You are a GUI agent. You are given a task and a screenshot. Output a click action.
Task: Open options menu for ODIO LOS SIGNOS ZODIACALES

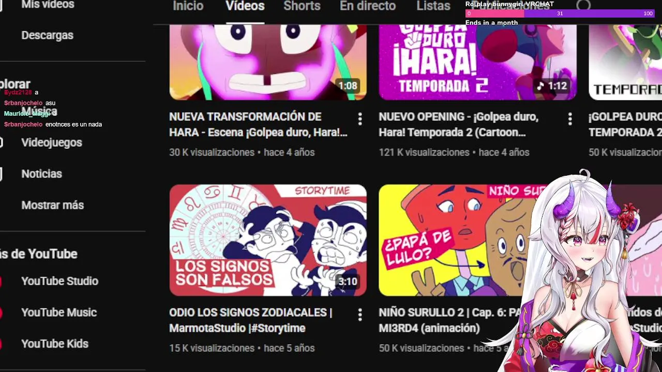[x=360, y=315]
